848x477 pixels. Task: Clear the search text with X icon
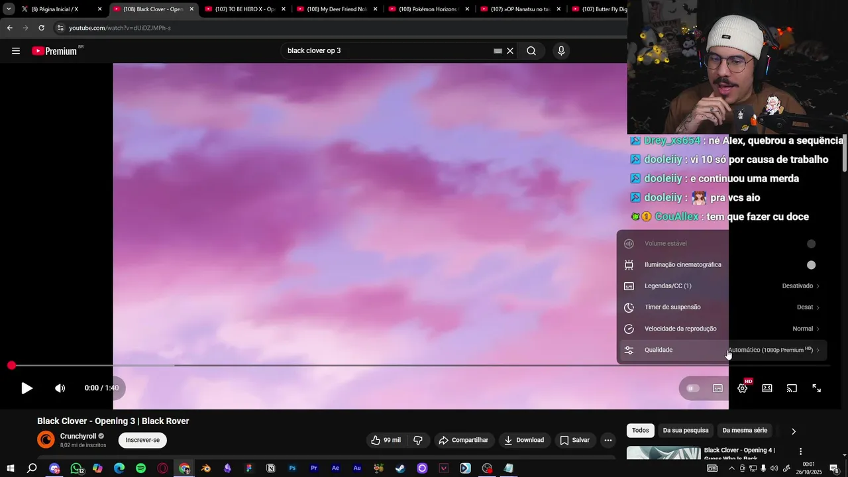[510, 51]
